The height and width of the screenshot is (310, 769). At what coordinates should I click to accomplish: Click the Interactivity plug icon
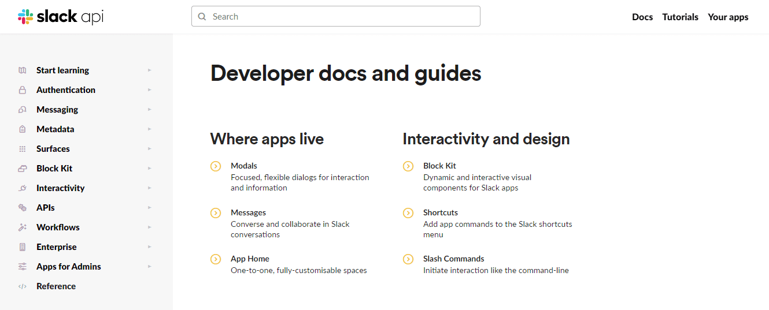click(23, 188)
